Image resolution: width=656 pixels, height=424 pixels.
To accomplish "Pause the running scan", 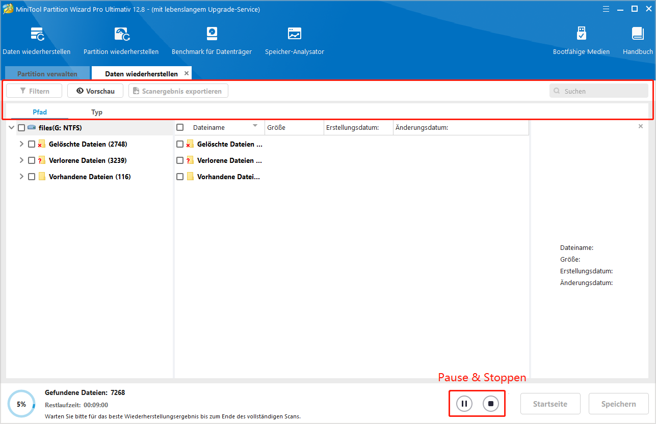I will 464,404.
